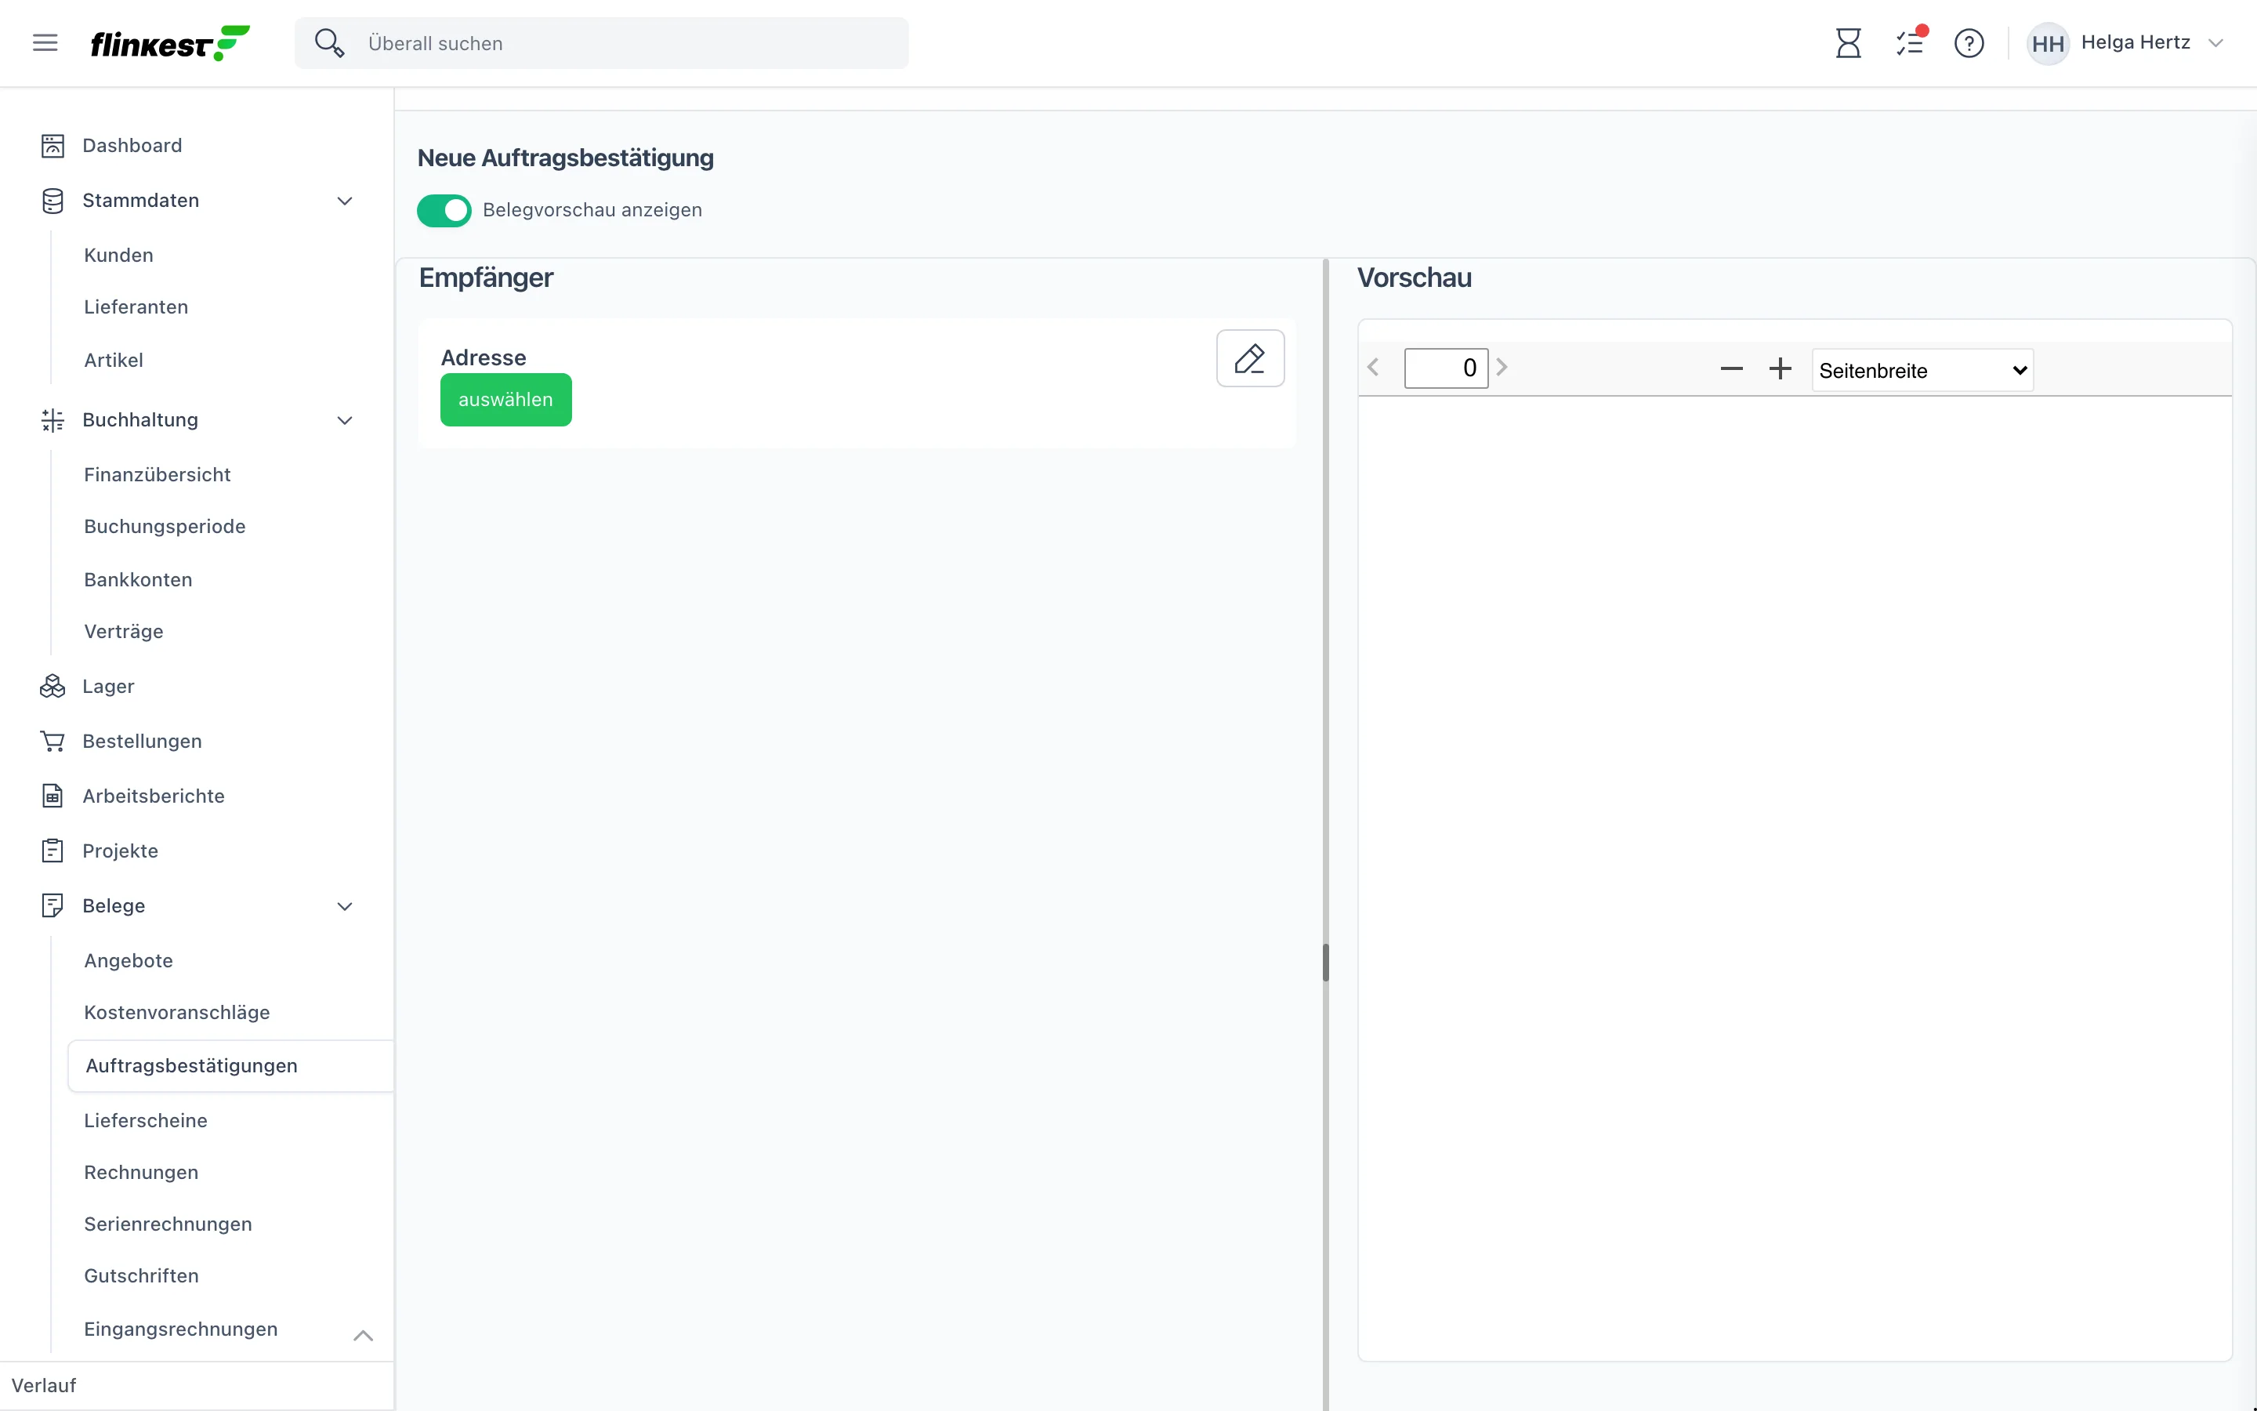Screen dimensions: 2257x1411
Task: Click the green auswählen button
Action: pos(505,400)
